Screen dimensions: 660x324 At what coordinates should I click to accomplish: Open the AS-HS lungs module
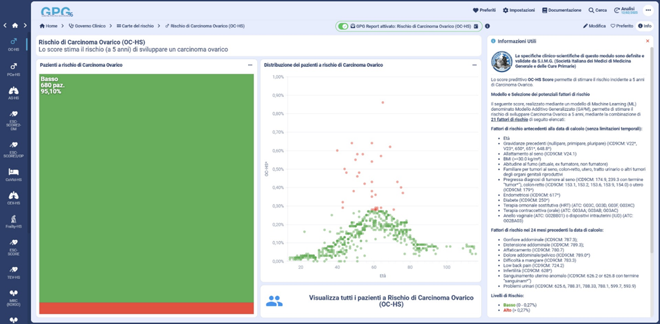point(13,92)
